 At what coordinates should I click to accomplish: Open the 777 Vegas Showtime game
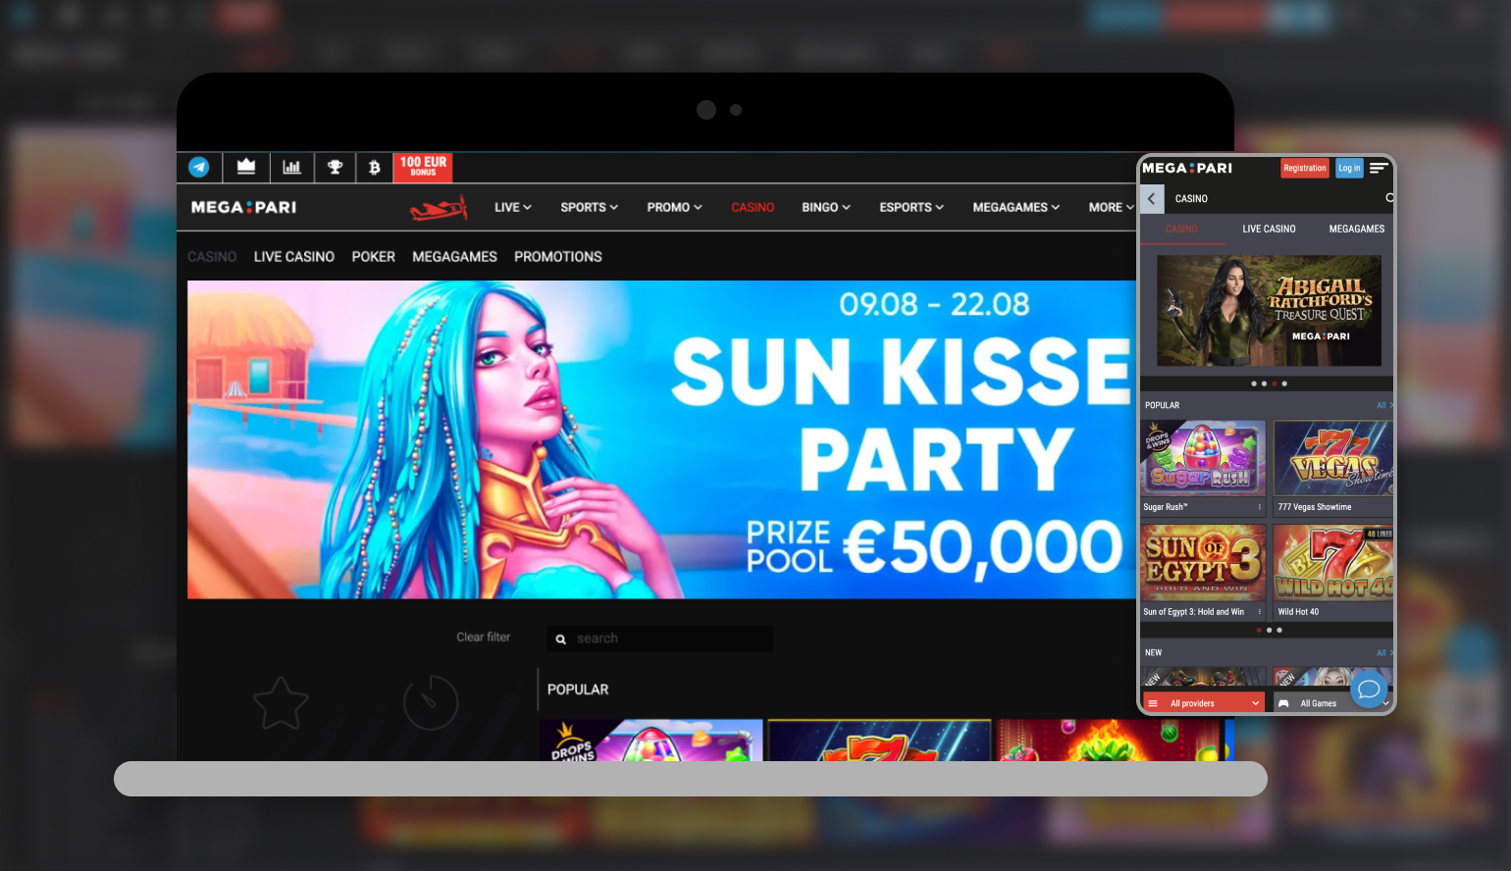pos(1333,458)
